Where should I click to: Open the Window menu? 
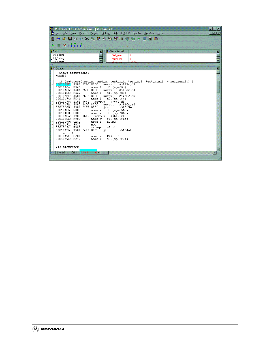(x=149, y=33)
